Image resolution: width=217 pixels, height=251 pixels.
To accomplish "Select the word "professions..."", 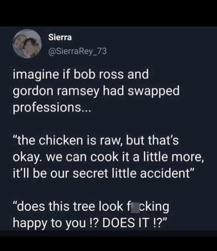I will pos(52,108).
